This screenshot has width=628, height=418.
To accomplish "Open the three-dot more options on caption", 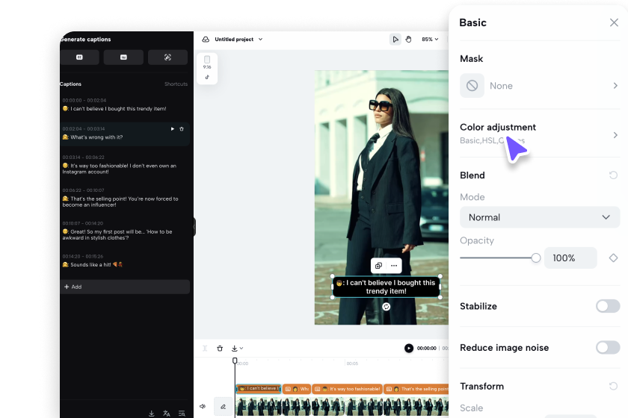I will click(394, 266).
